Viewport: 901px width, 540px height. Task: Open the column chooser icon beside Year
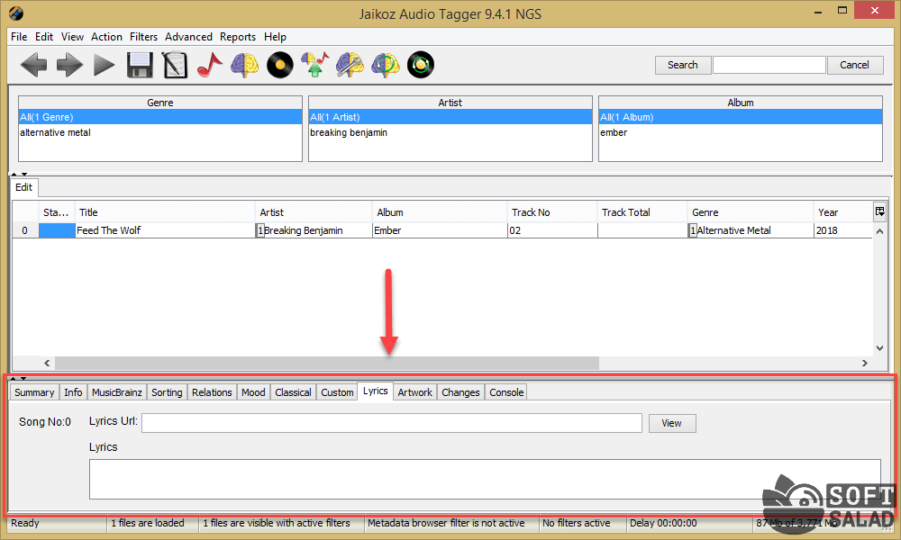(879, 211)
